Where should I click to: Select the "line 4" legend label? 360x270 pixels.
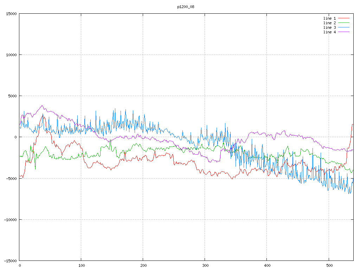click(329, 32)
